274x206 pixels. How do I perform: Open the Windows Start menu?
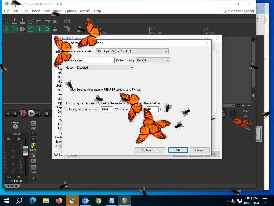(6, 201)
